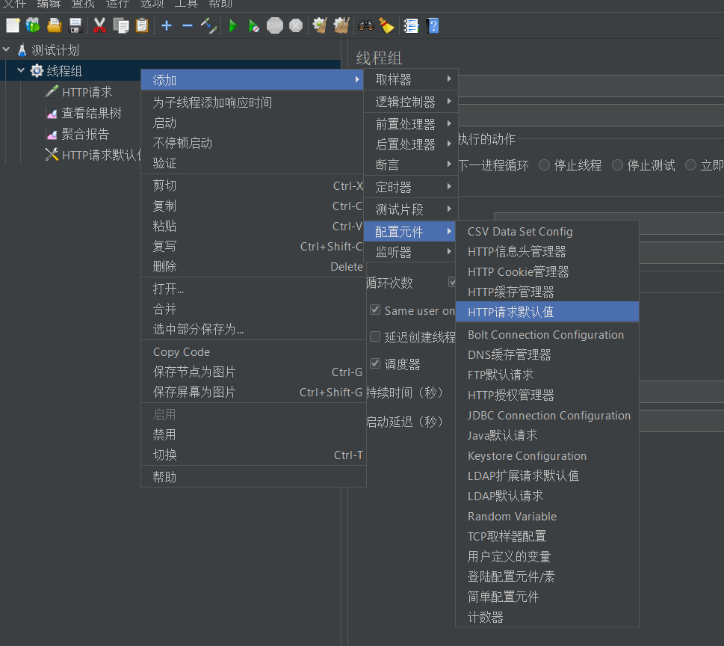
Task: Choose HTTP Cookie管理器 menu entry
Action: [547, 271]
